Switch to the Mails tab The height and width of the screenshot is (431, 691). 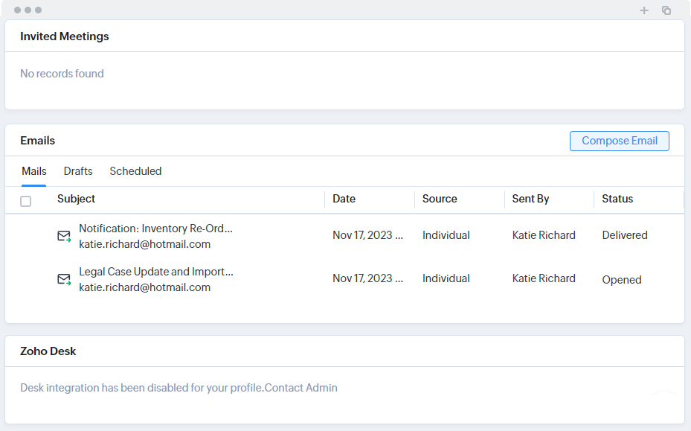tap(34, 171)
